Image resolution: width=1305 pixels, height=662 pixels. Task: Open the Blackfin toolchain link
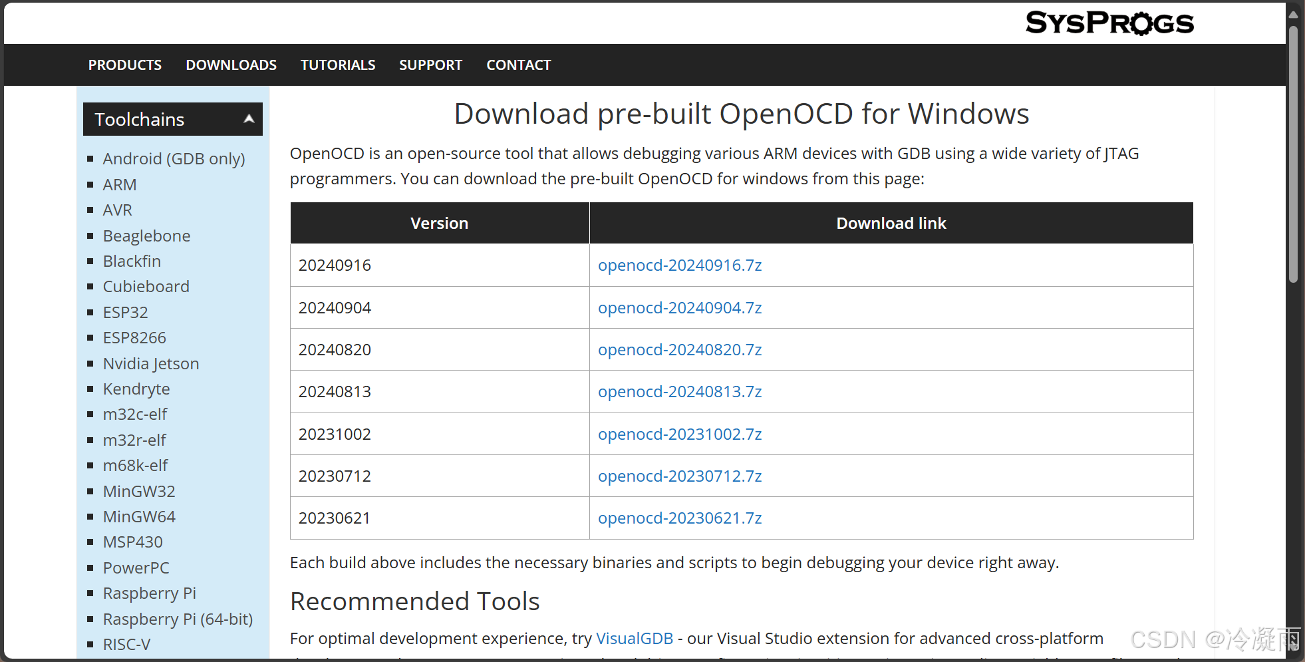click(132, 261)
